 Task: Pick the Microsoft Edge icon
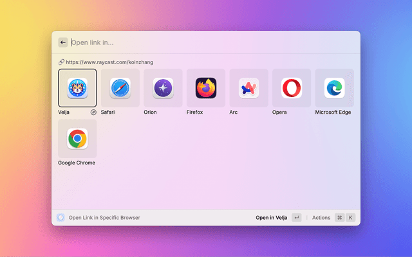[334, 88]
